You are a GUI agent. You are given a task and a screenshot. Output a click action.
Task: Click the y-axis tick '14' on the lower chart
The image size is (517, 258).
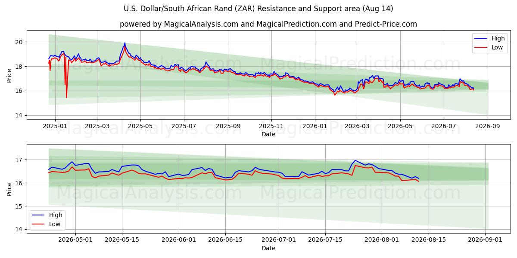point(19,230)
